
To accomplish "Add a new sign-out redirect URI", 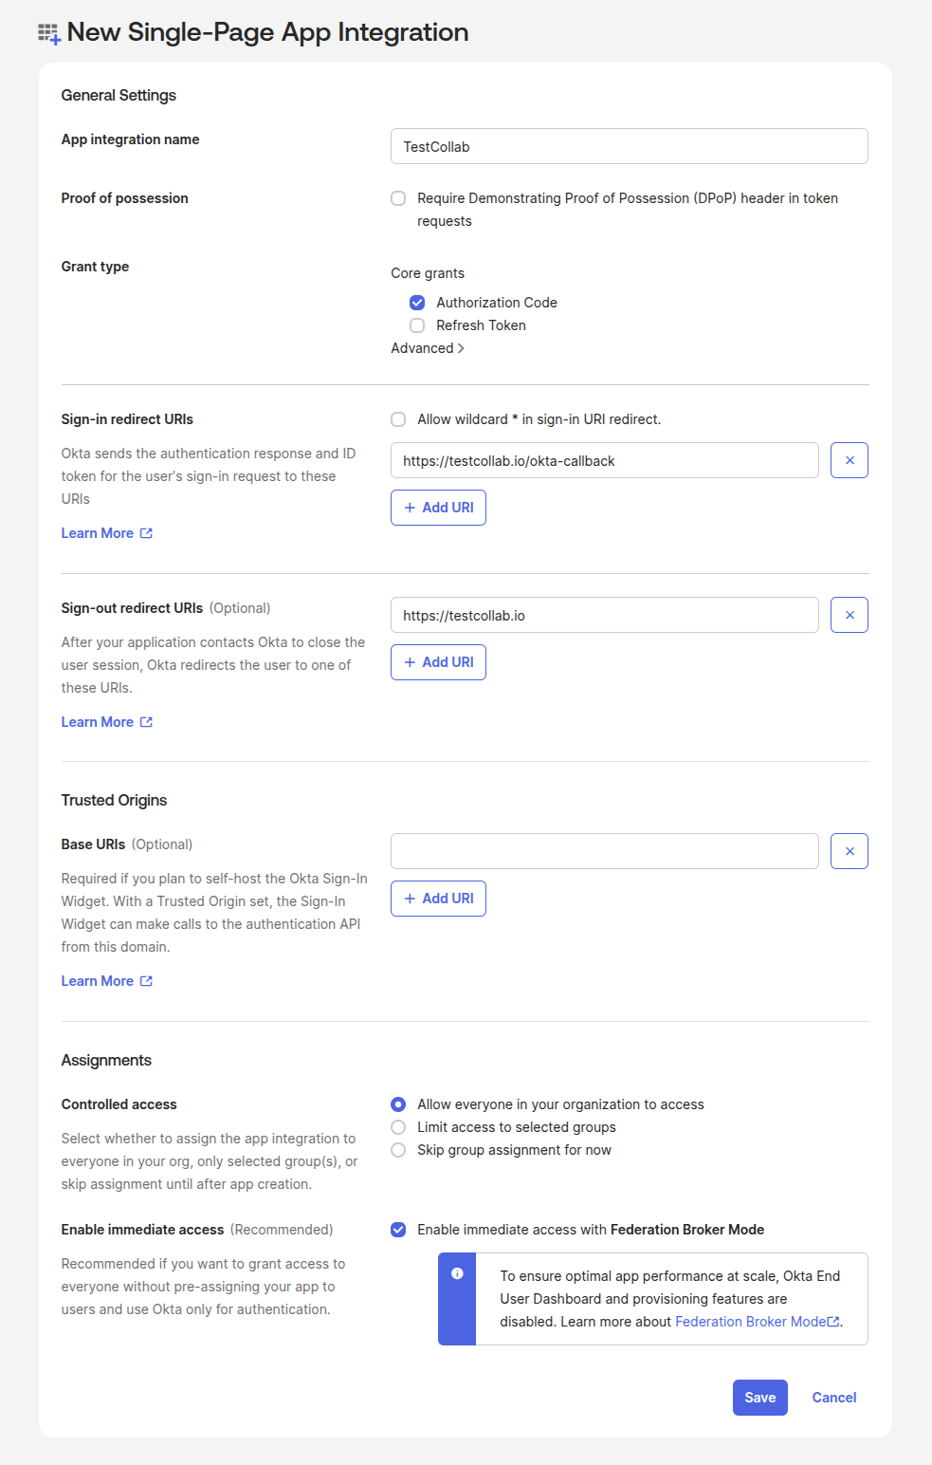I will click(438, 662).
